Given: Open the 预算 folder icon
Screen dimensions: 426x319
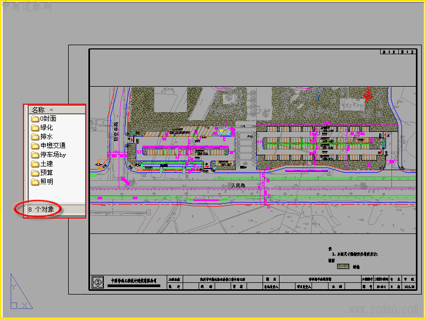Looking at the screenshot, I should coord(35,173).
